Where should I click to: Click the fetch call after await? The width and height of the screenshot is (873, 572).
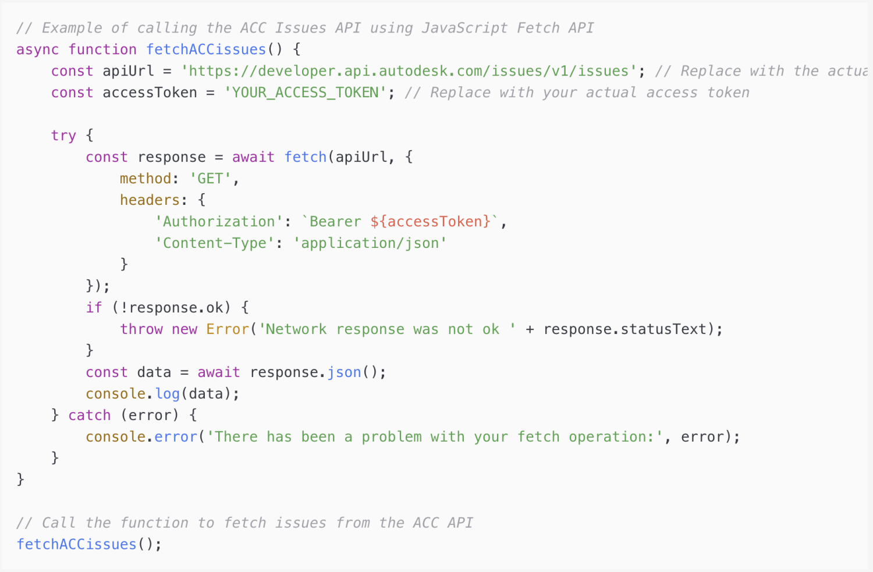pos(305,157)
